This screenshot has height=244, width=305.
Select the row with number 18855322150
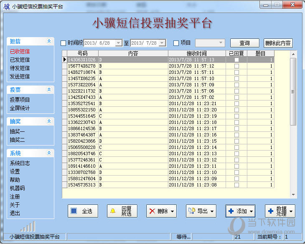coord(168,110)
